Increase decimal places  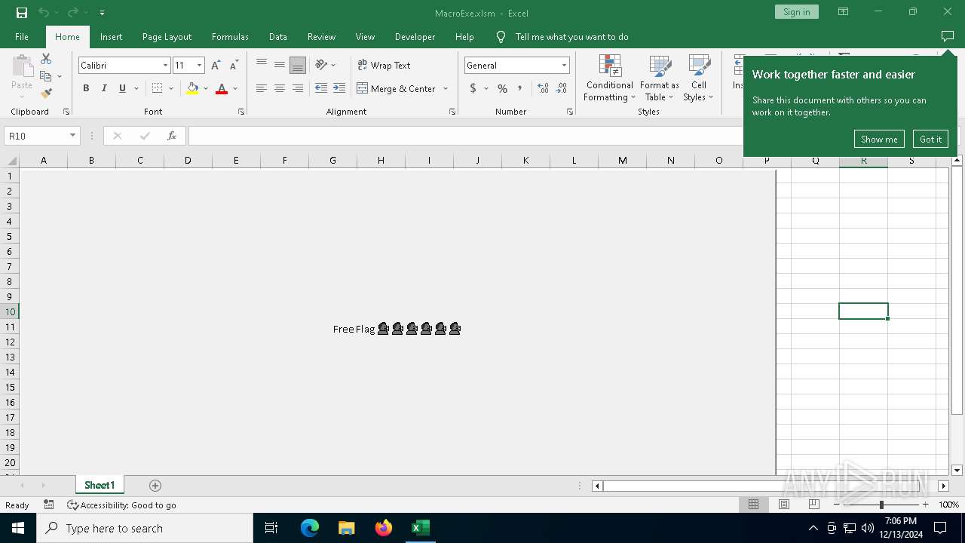point(543,89)
